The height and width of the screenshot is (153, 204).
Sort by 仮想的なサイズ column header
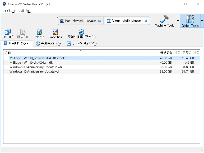pos(170,53)
